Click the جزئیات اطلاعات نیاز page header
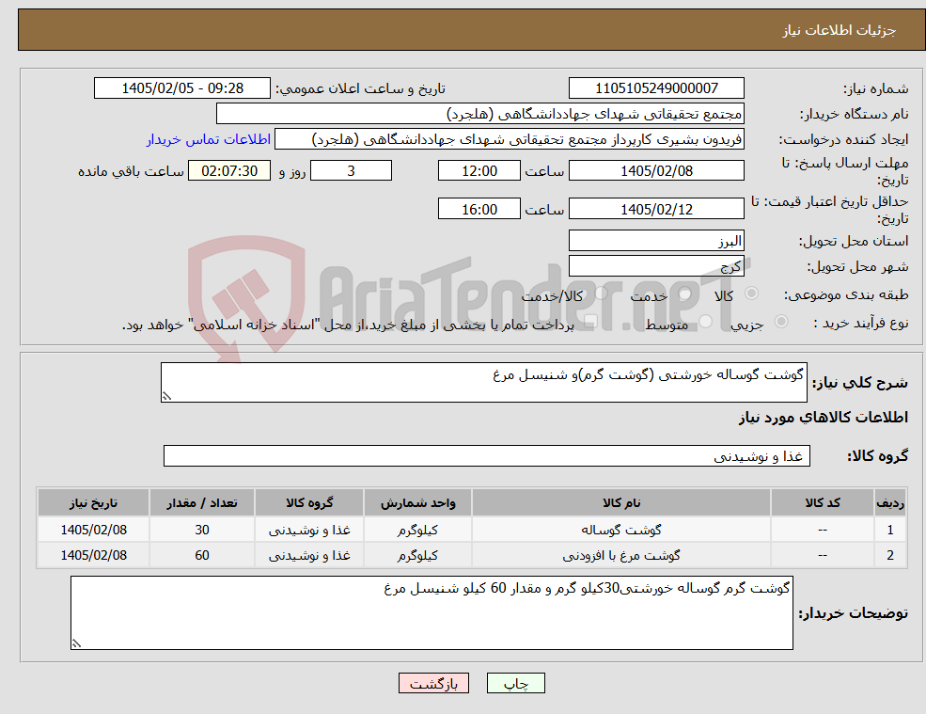 (x=840, y=30)
